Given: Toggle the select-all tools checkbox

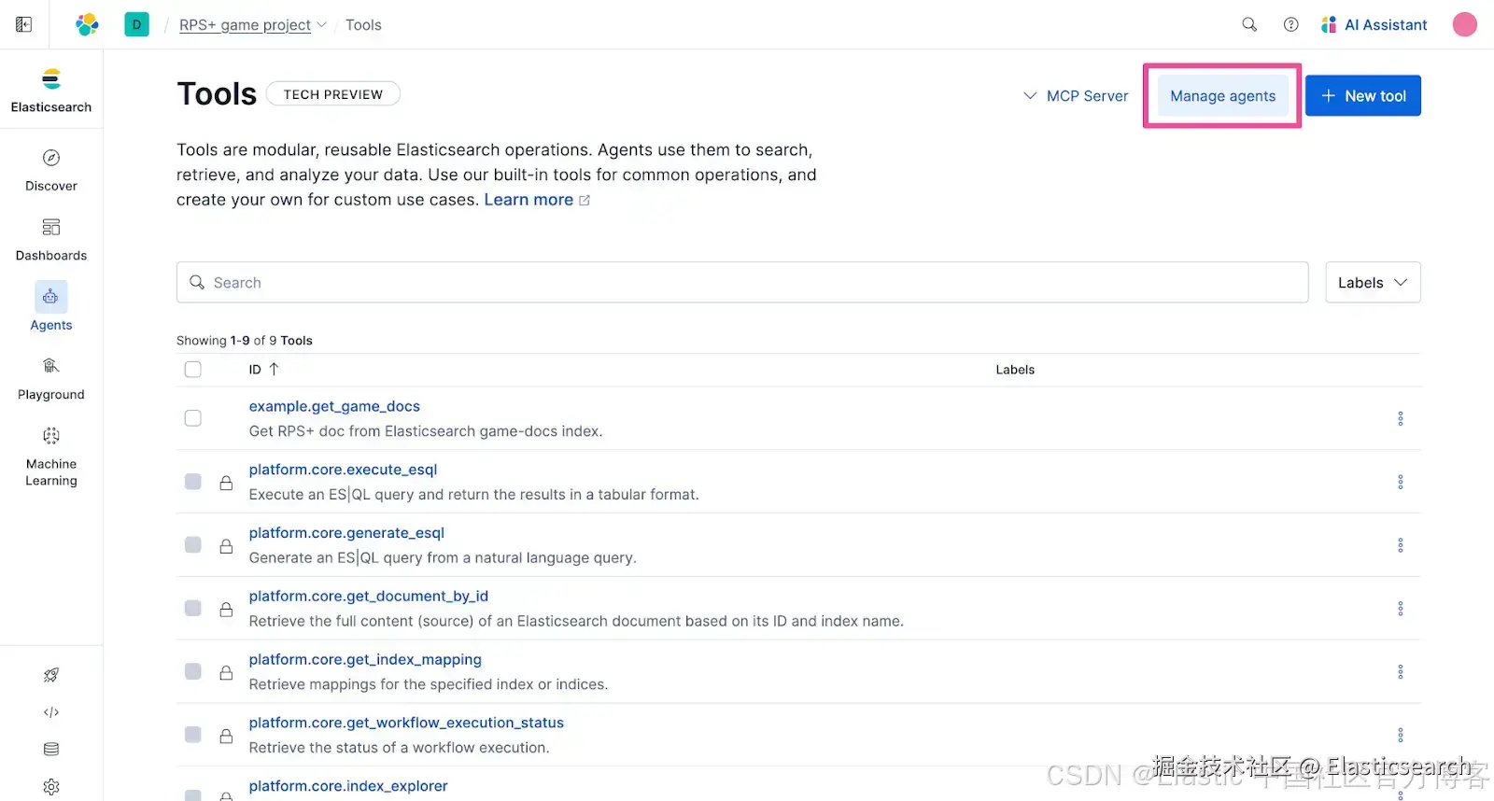Looking at the screenshot, I should [193, 370].
